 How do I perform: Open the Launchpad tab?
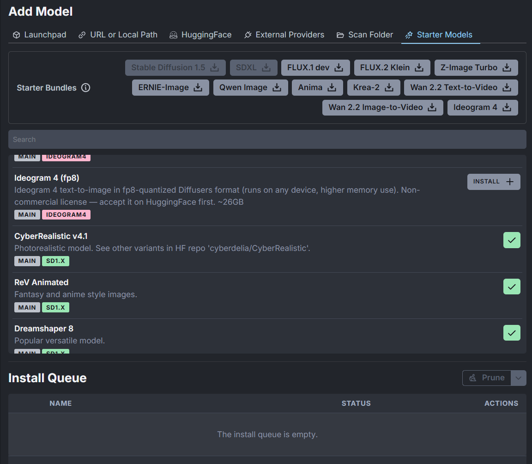[x=39, y=35]
